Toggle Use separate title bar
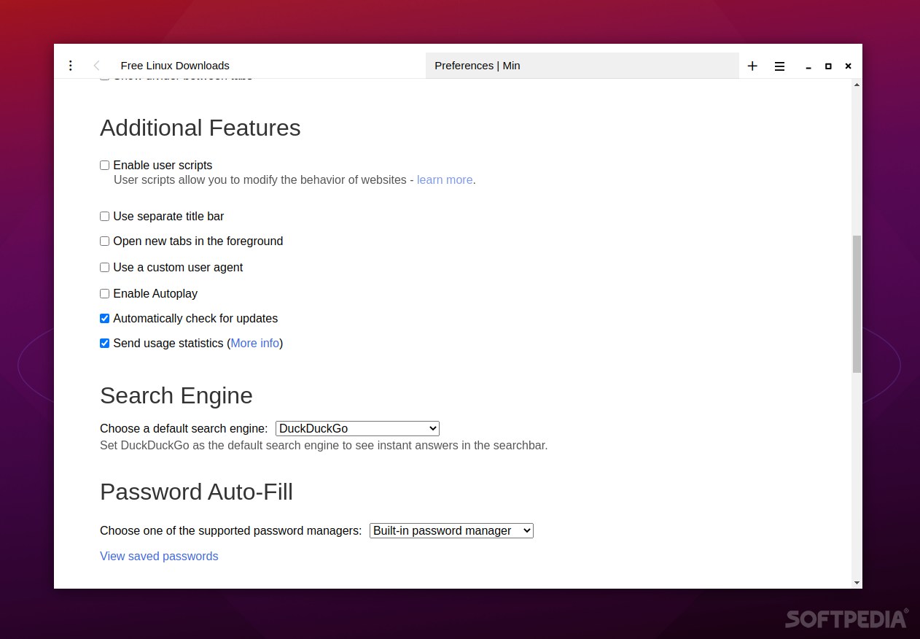The image size is (920, 639). 104,217
